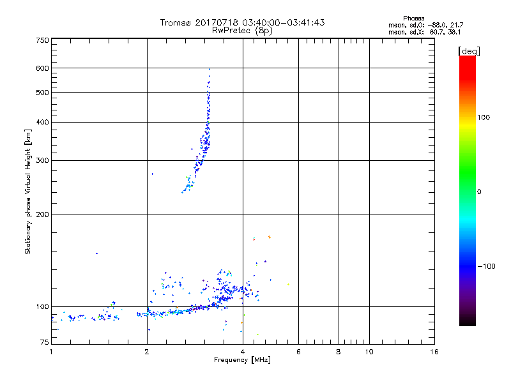Click the topmost F-layer trace point near 600 km
Image resolution: width=511 pixels, height=383 pixels.
coord(210,69)
